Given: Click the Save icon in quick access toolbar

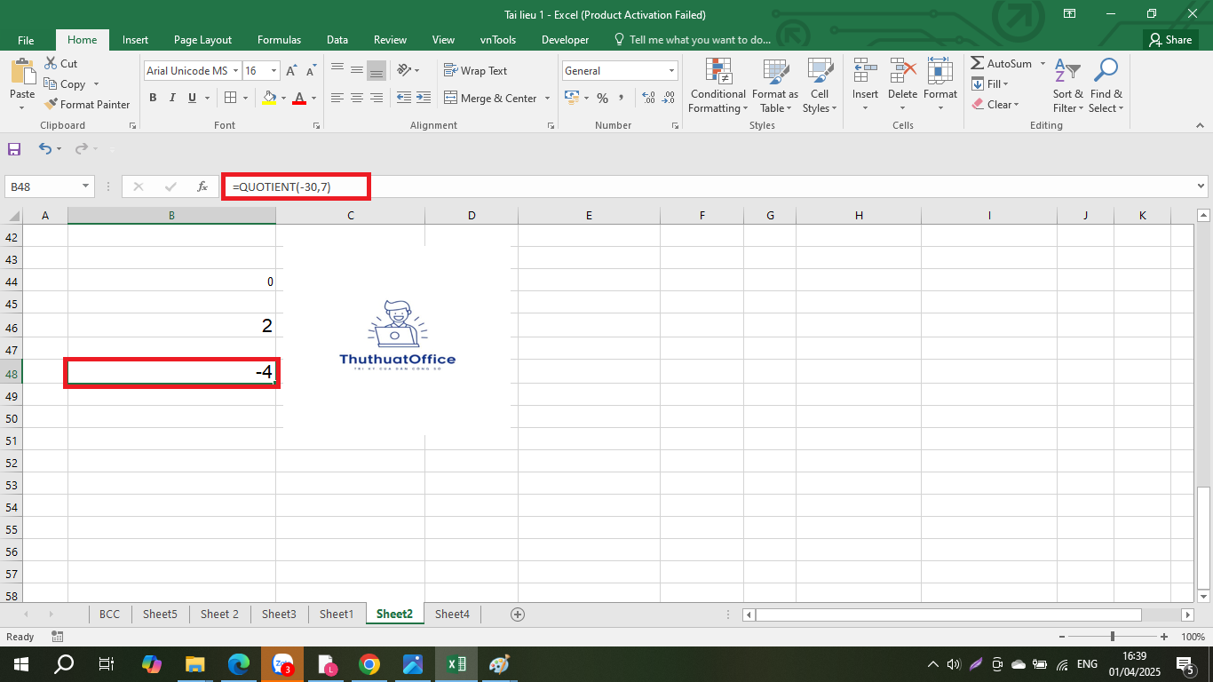Looking at the screenshot, I should pyautogui.click(x=14, y=149).
